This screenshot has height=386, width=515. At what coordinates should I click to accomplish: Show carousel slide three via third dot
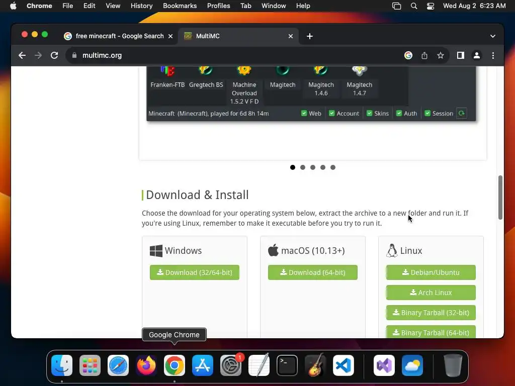pos(313,167)
